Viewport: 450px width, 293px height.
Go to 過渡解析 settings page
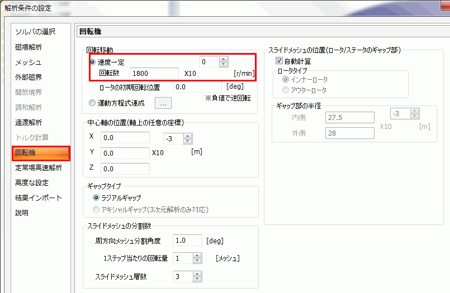(28, 122)
